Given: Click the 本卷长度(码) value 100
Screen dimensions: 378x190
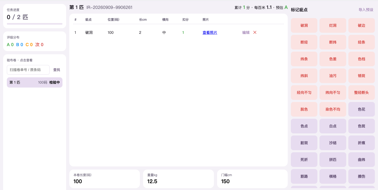Looking at the screenshot, I should coord(78,181).
